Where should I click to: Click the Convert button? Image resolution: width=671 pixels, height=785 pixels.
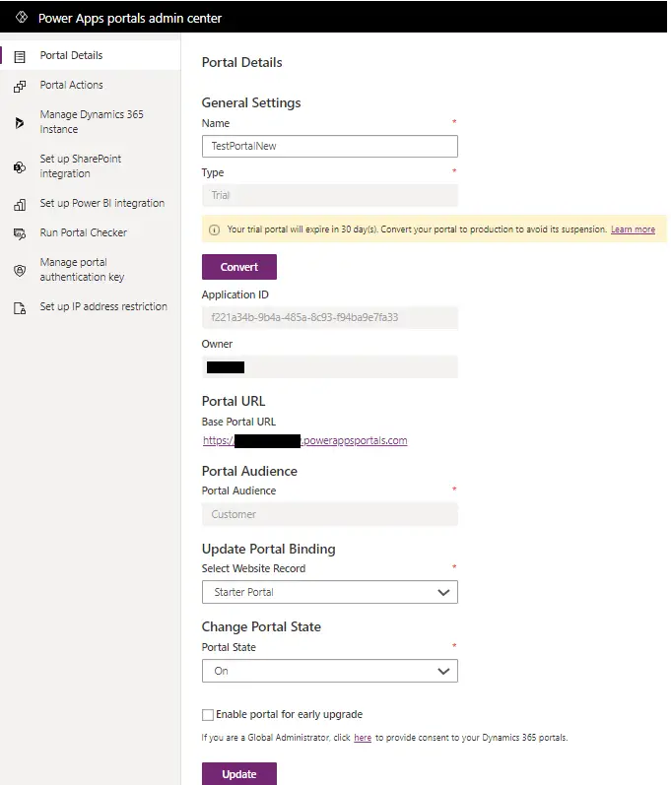(239, 267)
